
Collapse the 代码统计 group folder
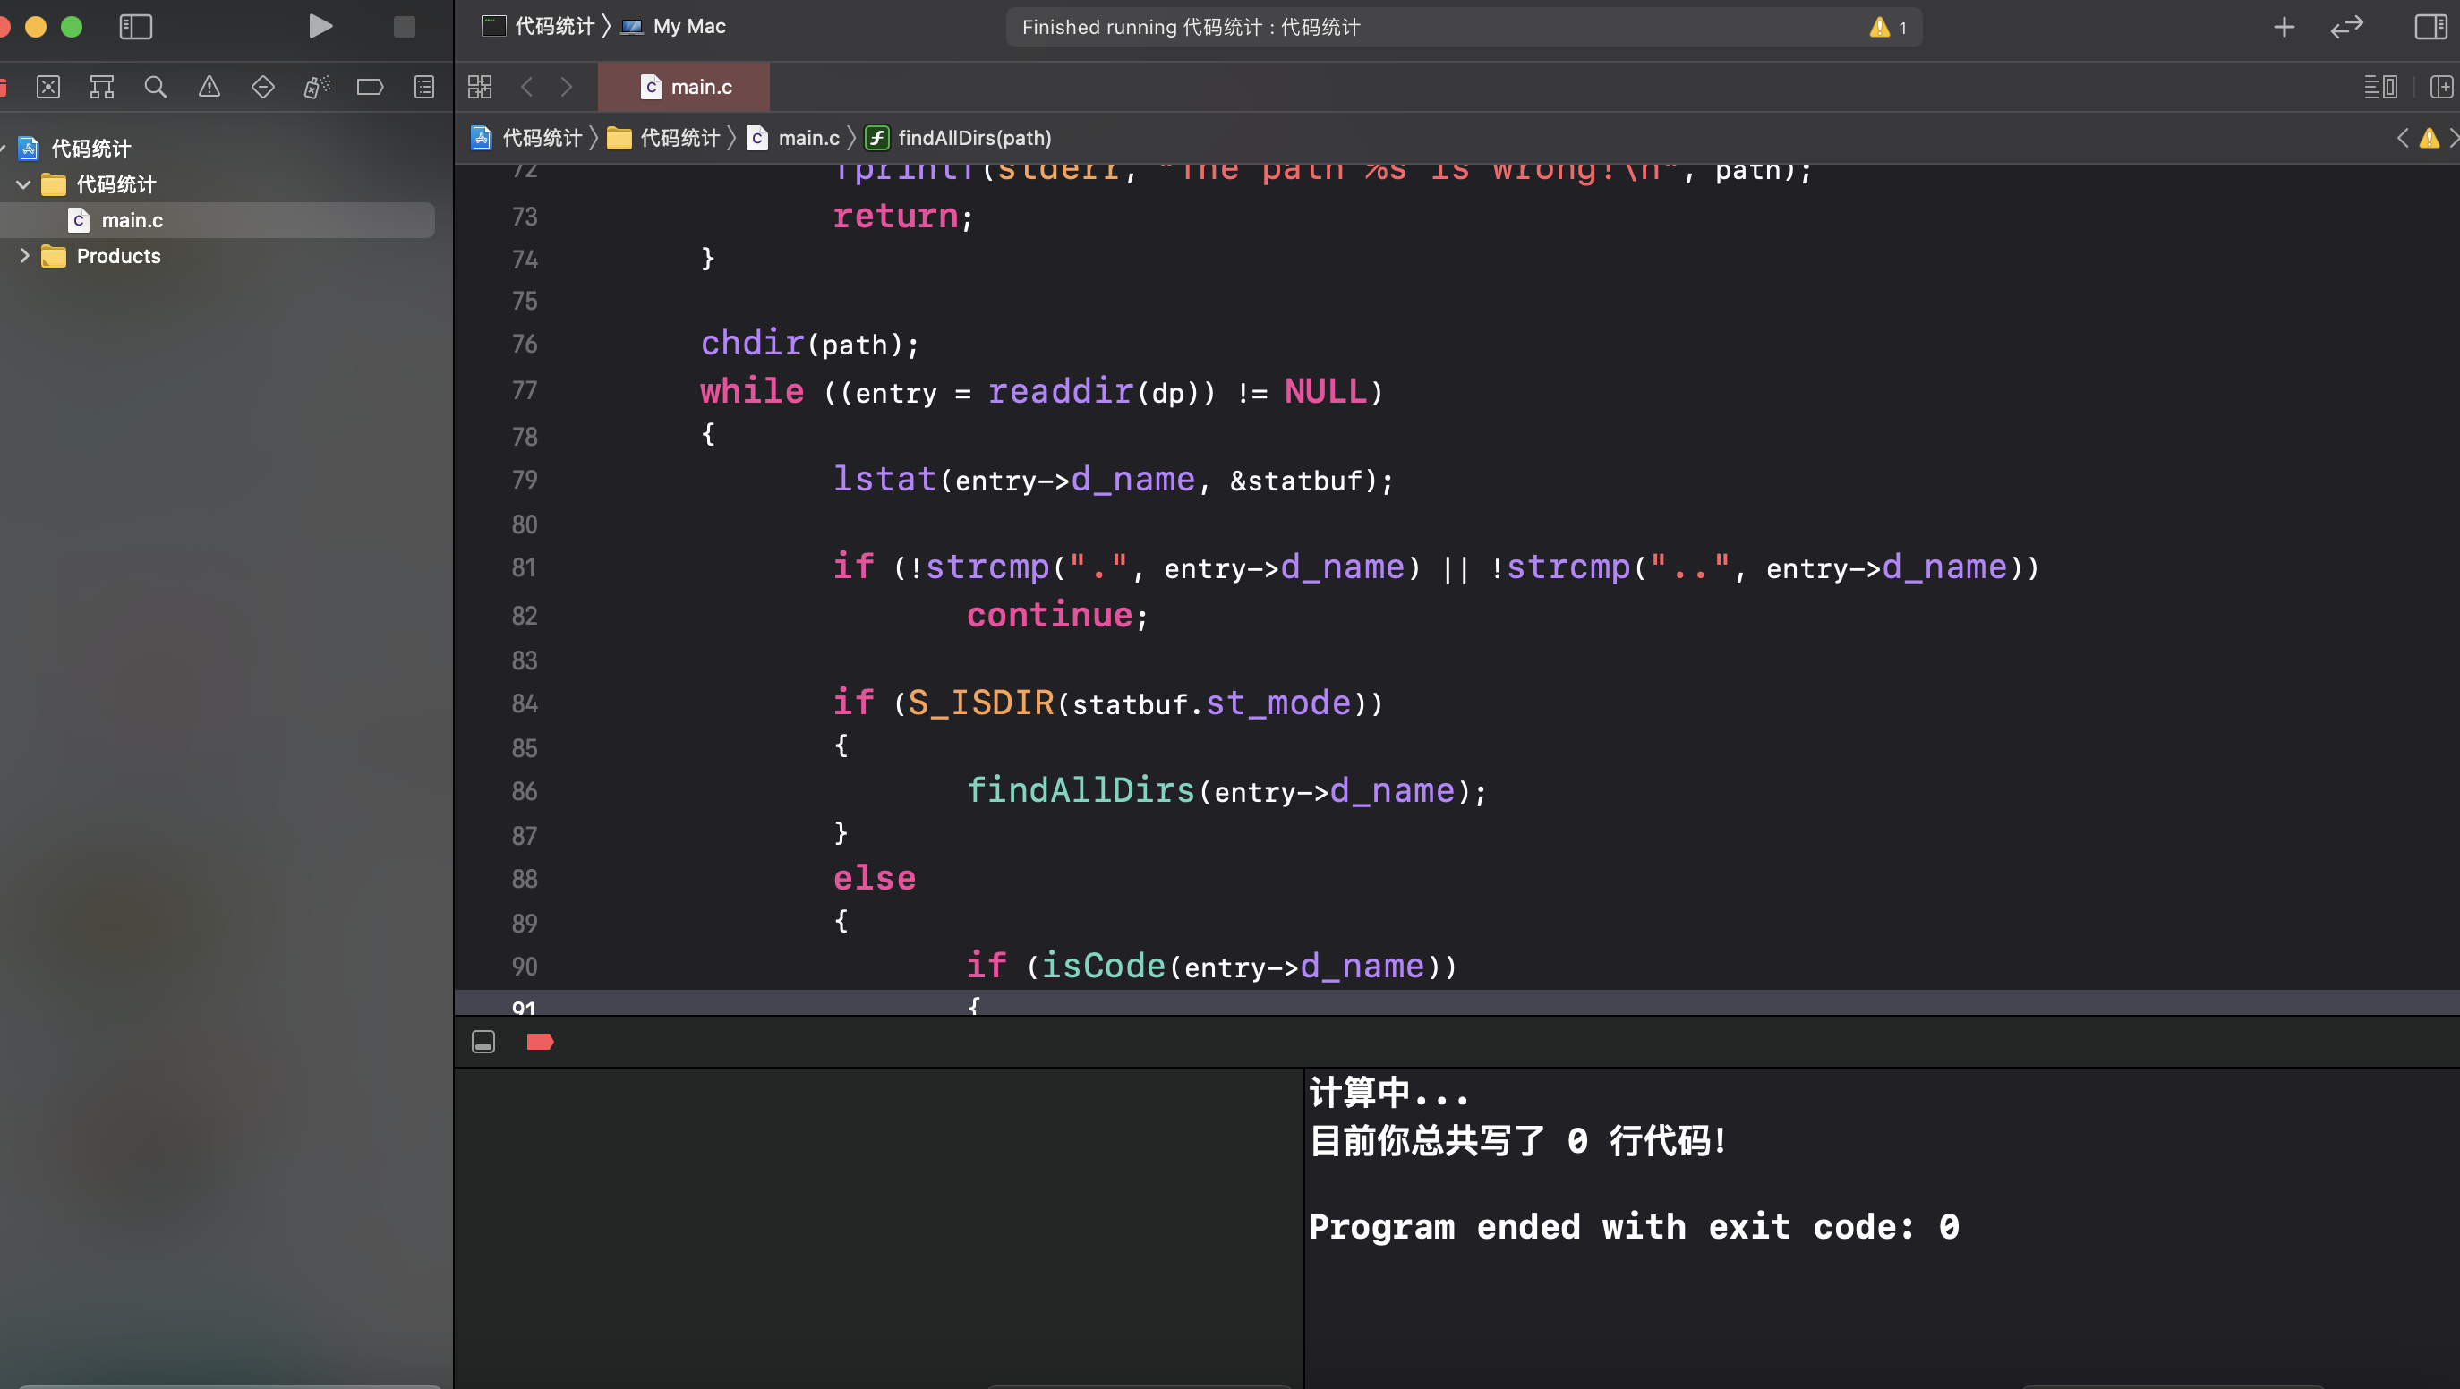pyautogui.click(x=24, y=184)
